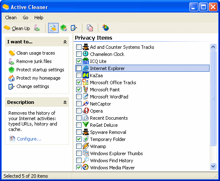Click the ICQ Lite flower icon
This screenshot has height=181, width=220.
(85, 61)
